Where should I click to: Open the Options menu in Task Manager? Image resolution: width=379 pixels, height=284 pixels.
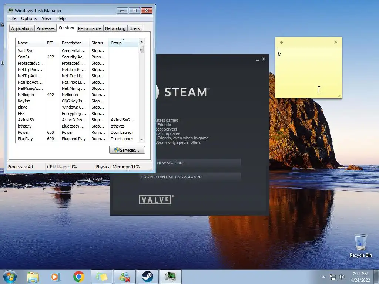pyautogui.click(x=29, y=18)
